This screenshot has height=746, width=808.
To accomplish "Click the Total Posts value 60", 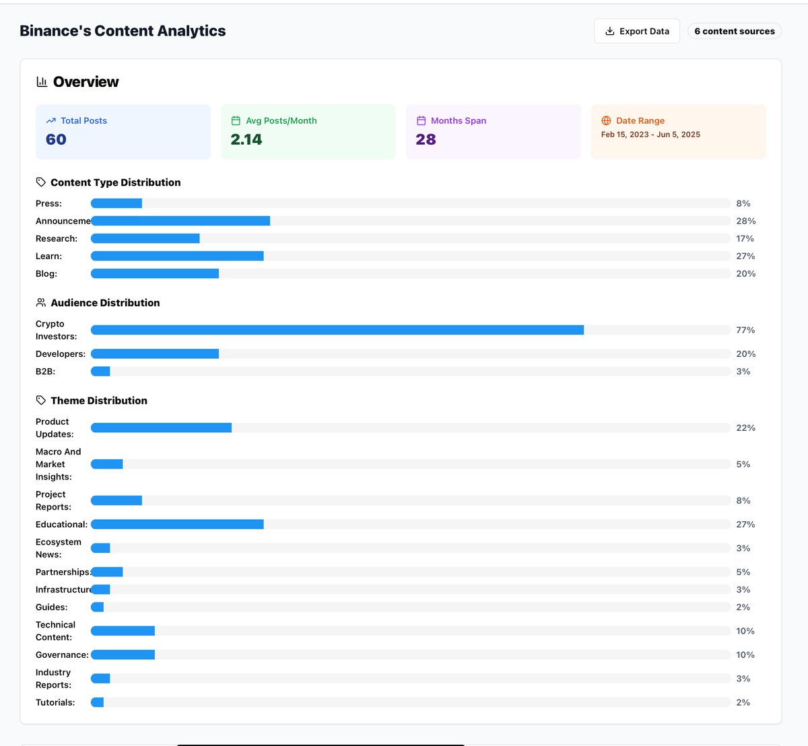I will coord(56,139).
